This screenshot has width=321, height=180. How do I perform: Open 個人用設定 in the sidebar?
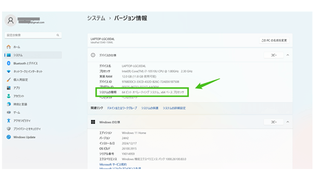[x=33, y=79]
